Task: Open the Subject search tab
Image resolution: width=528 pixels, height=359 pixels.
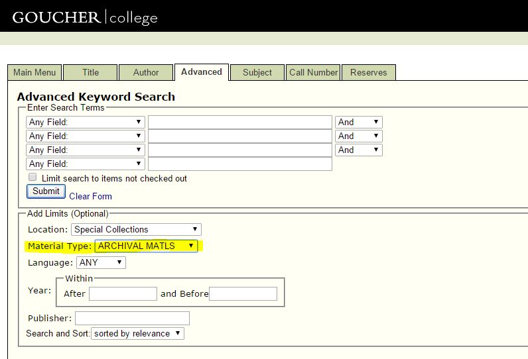Action: [257, 73]
